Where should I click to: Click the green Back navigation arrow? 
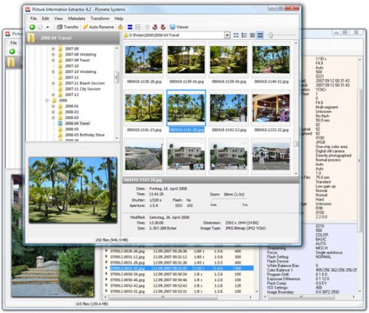coord(32,27)
